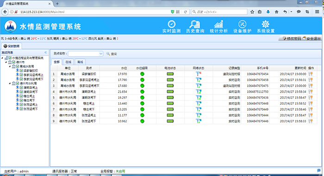
Task: Uncheck the 张茂涵闸下 station checkbox
Action: click(21, 109)
